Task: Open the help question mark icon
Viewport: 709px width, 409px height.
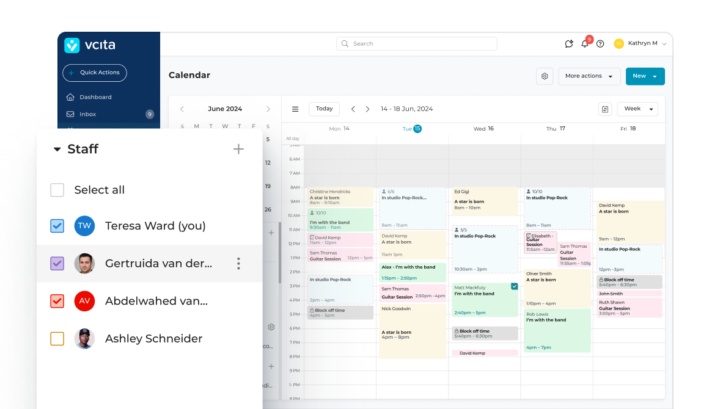Action: pyautogui.click(x=600, y=43)
